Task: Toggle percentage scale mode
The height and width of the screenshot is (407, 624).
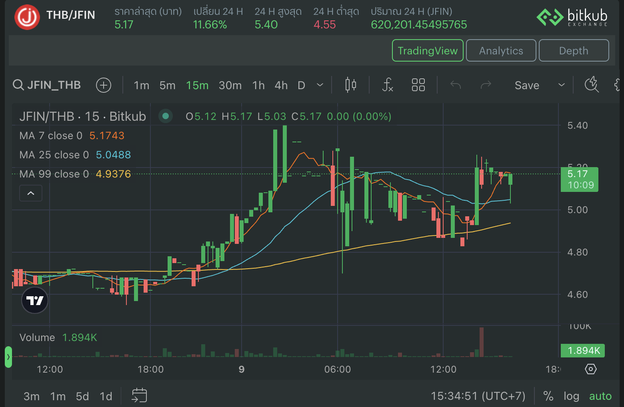Action: click(548, 396)
